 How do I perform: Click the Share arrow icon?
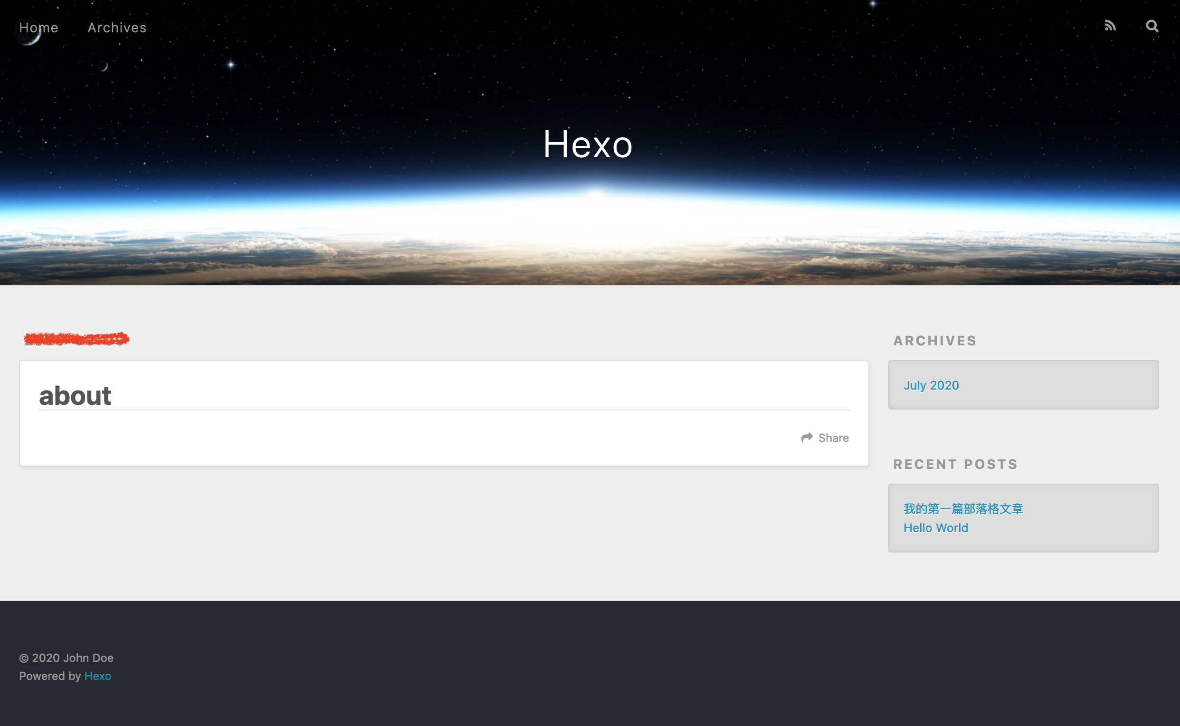[807, 438]
